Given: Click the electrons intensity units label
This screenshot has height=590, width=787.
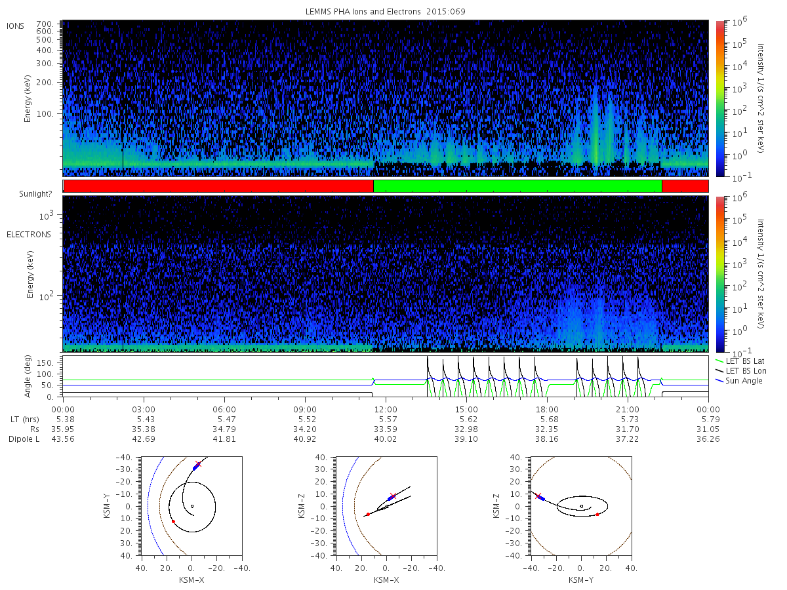Looking at the screenshot, I should (x=762, y=273).
